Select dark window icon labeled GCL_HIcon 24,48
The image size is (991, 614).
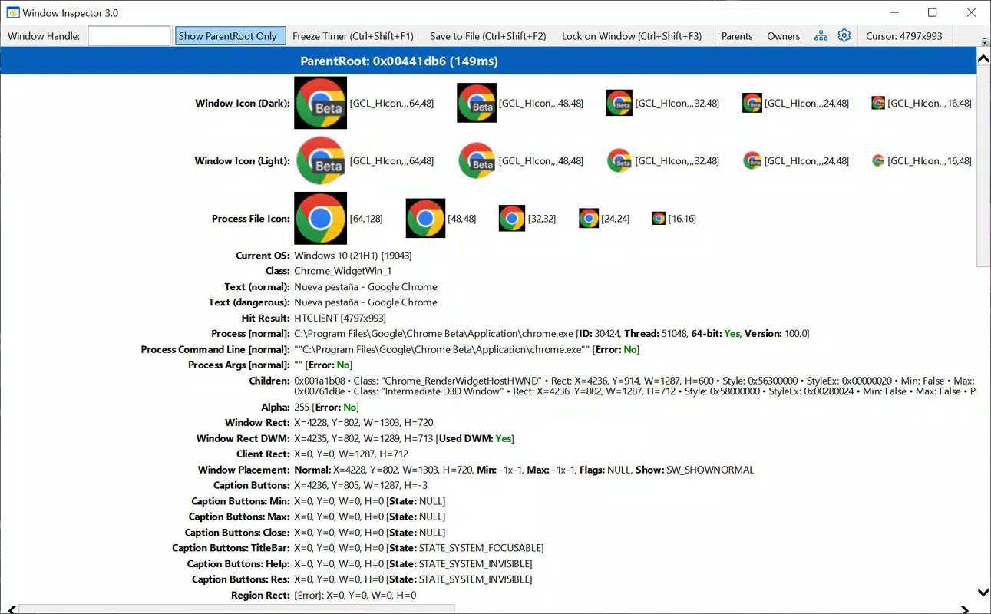(752, 103)
